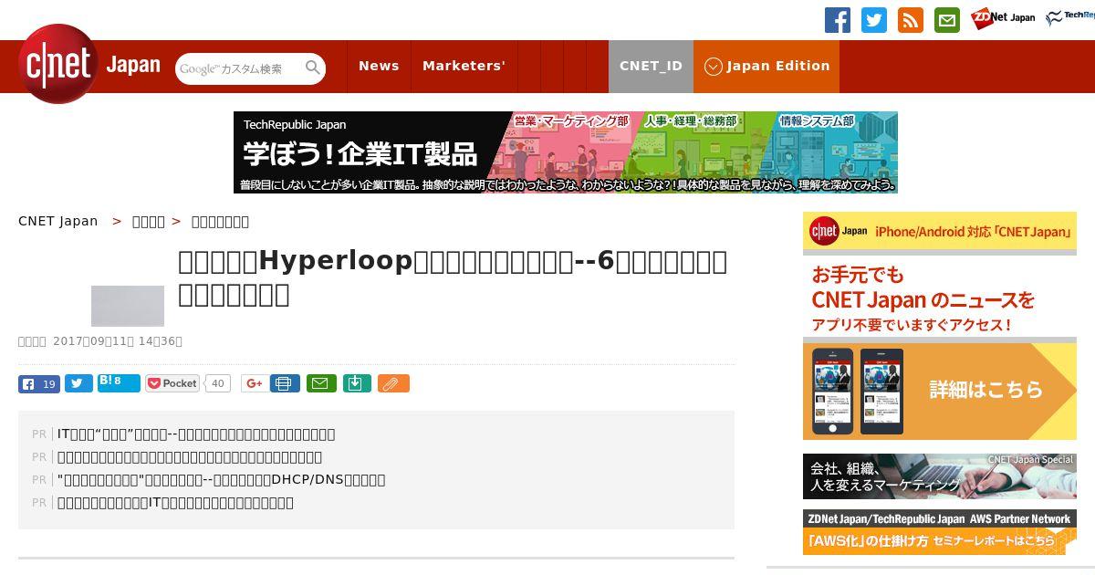
Task: Open first PR link starting with IT
Action: 196,434
